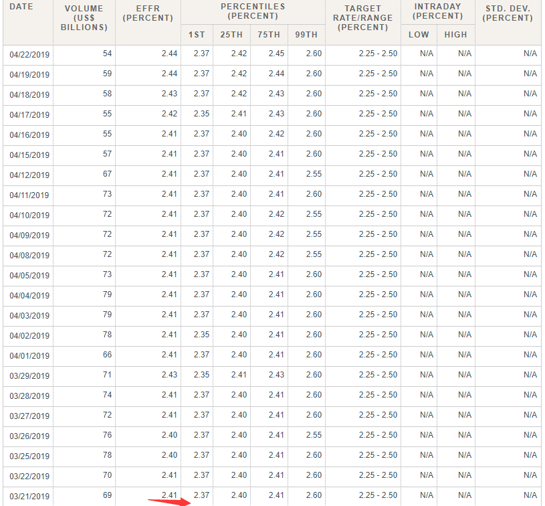Select the VOLUME (US$ BILLIONS) column header
The height and width of the screenshot is (506, 545).
84,18
